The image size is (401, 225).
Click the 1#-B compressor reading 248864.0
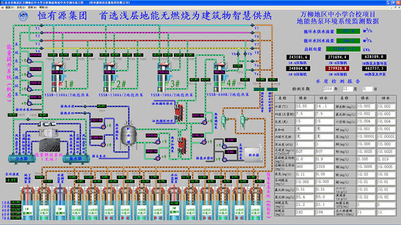[x=298, y=68]
